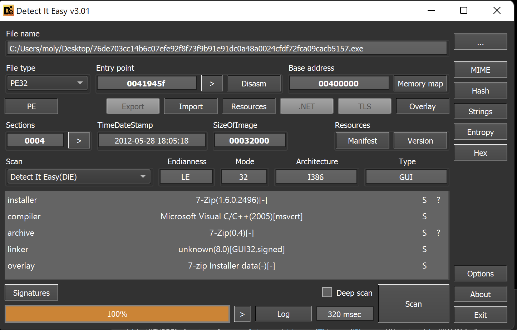The height and width of the screenshot is (330, 517).
Task: Open the Scan engine dropdown
Action: pyautogui.click(x=79, y=177)
